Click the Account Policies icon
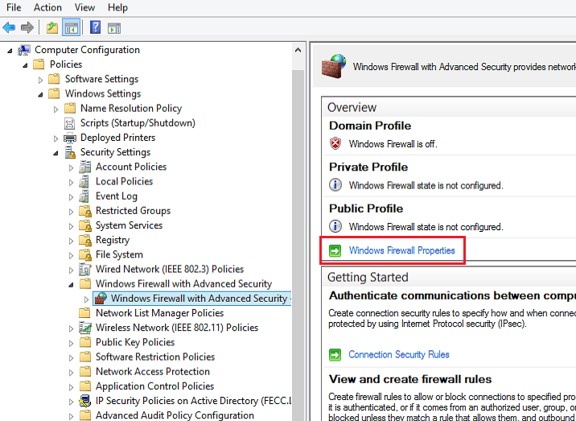 coord(84,167)
